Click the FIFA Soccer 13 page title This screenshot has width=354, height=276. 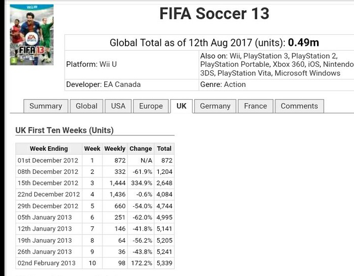coord(214,14)
